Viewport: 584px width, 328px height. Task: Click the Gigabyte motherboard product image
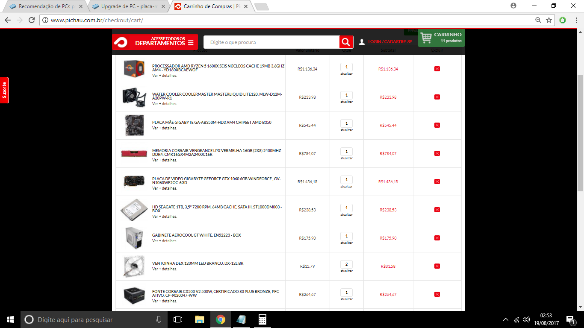[134, 125]
